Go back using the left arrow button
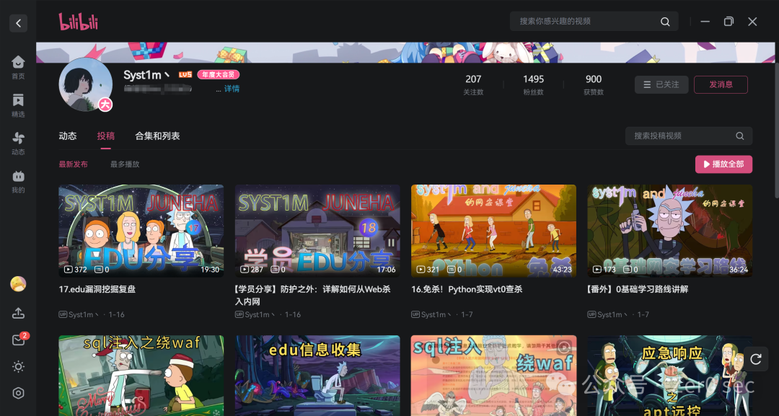This screenshot has width=779, height=416. (18, 23)
